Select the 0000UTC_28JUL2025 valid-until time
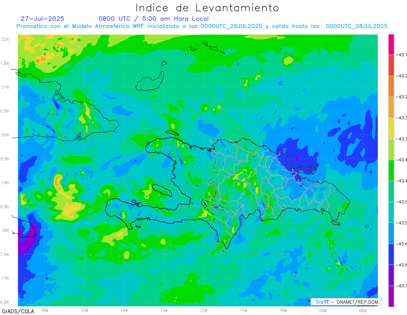The width and height of the screenshot is (407, 315). coord(356,26)
